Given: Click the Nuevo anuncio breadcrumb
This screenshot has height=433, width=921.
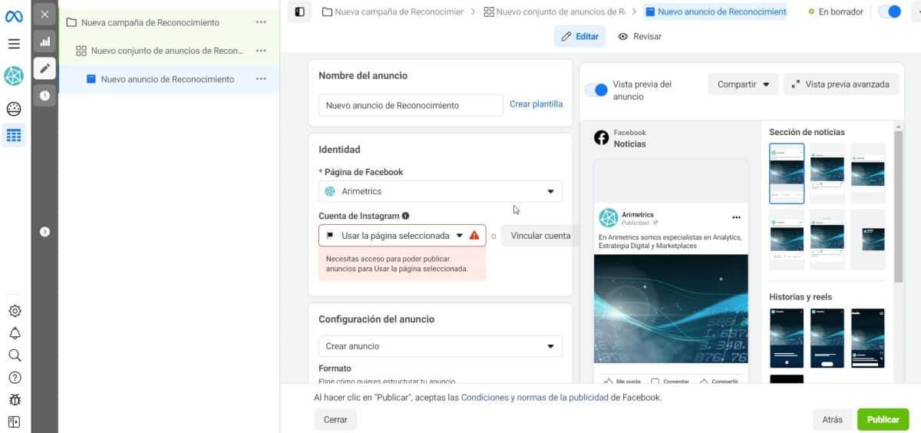Looking at the screenshot, I should click(715, 12).
